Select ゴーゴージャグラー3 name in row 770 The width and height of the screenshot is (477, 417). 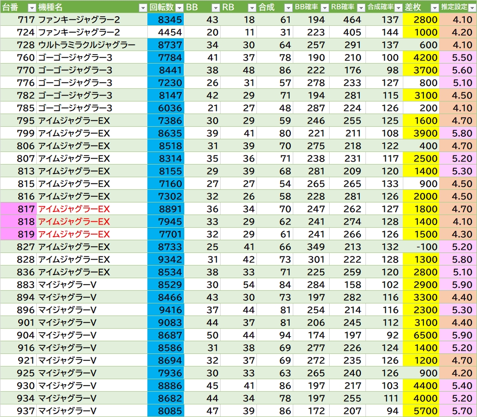[92, 70]
